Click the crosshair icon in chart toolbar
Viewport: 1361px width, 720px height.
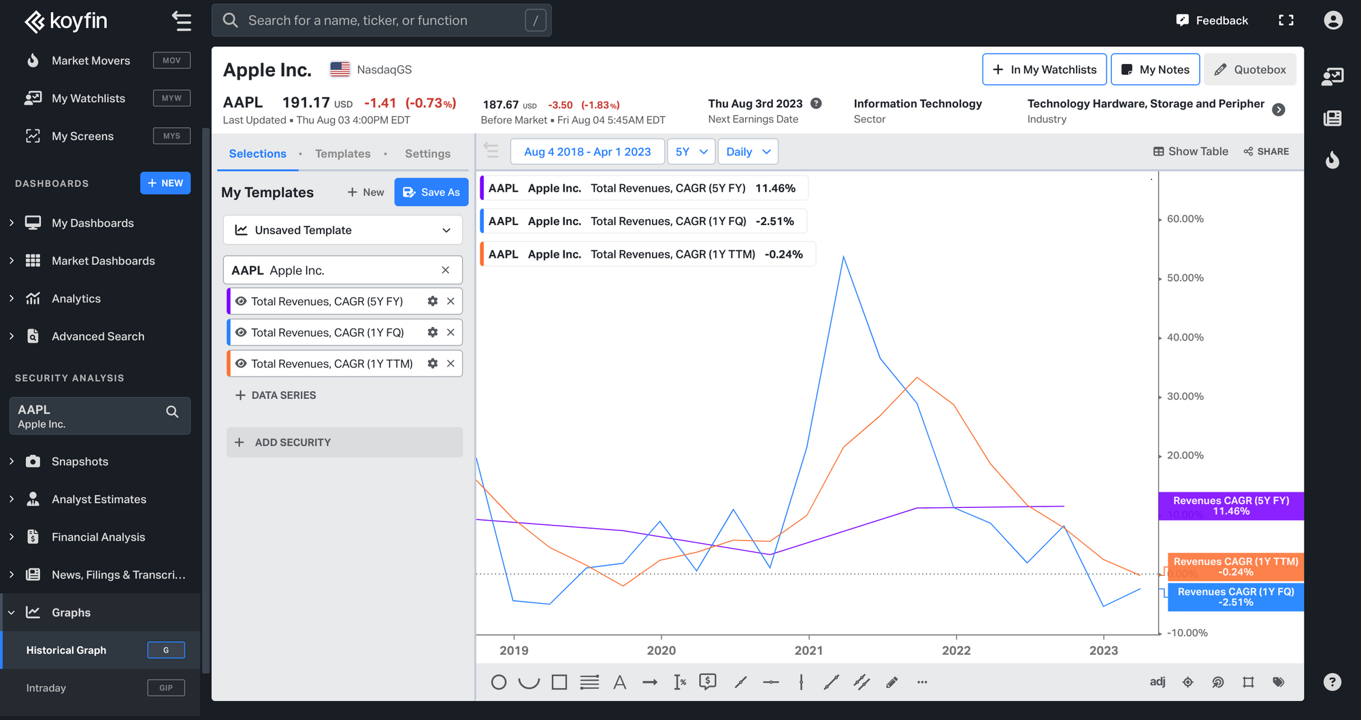point(1188,682)
